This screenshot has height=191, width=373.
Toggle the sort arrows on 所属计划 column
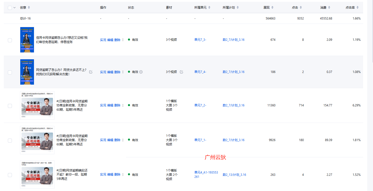(238, 8)
